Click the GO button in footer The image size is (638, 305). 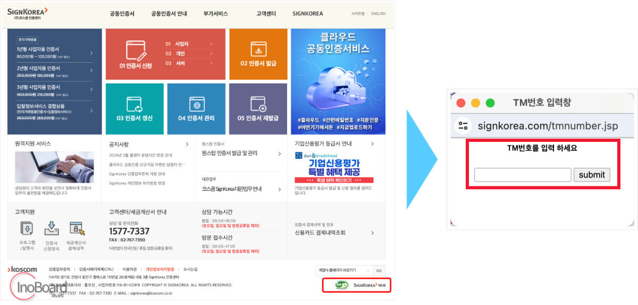(x=379, y=270)
